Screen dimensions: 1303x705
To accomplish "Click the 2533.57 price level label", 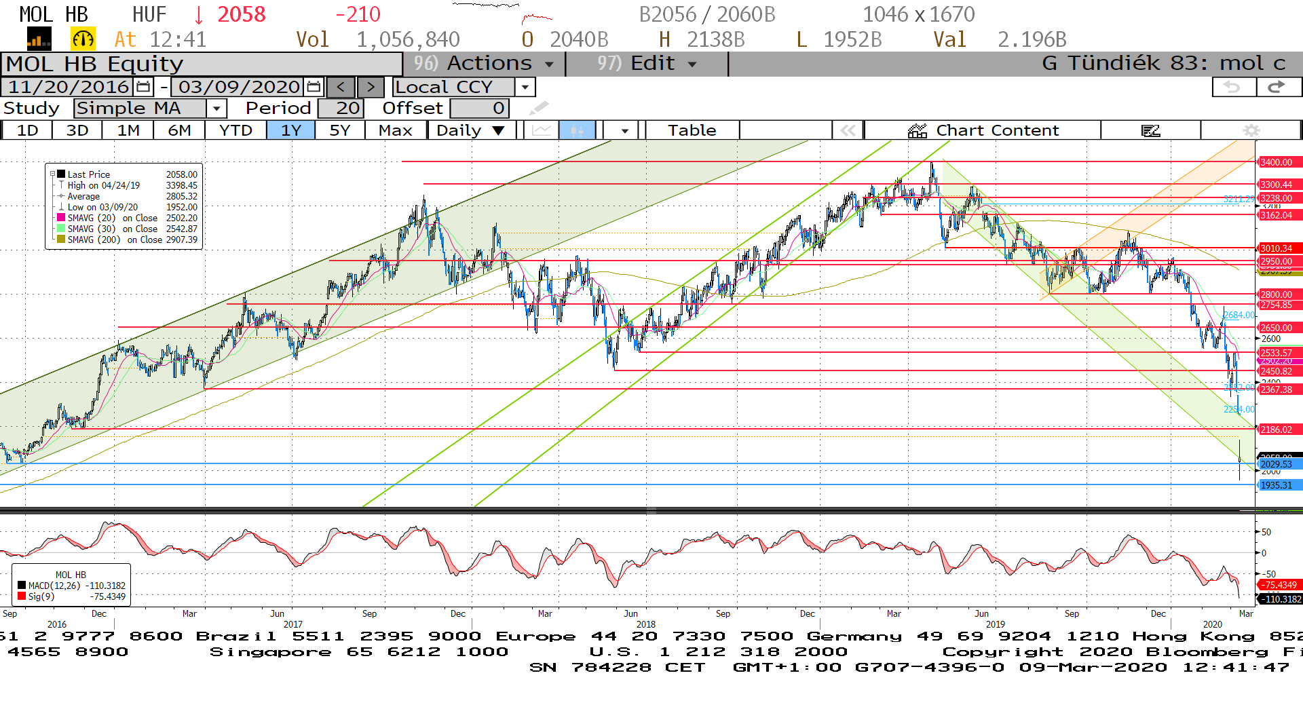I will [1279, 353].
